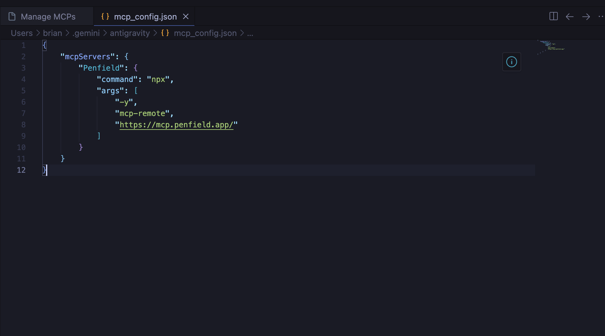Screen dimensions: 605x336
Task: Open the brian breadcrumb folder
Action: (x=53, y=33)
